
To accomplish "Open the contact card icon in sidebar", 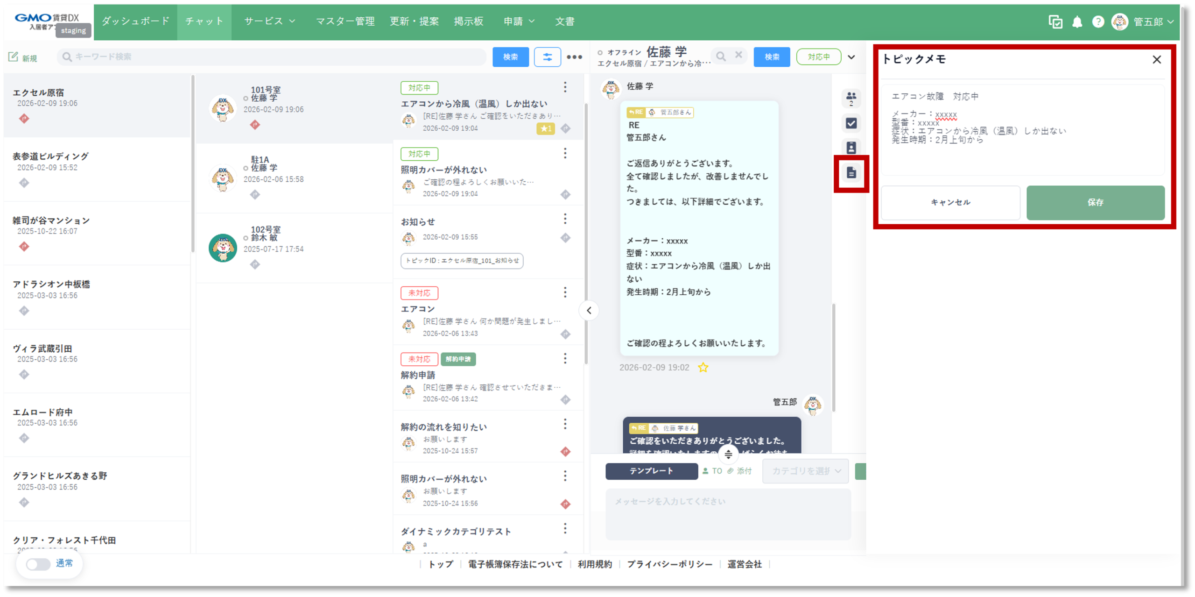I will tap(851, 148).
